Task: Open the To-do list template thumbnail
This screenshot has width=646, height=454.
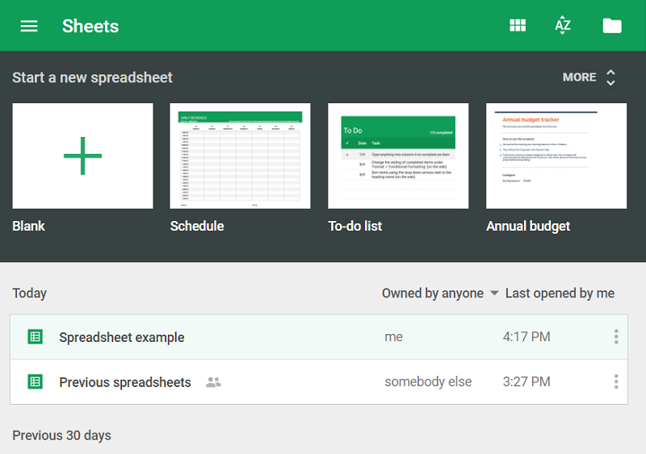Action: (398, 156)
